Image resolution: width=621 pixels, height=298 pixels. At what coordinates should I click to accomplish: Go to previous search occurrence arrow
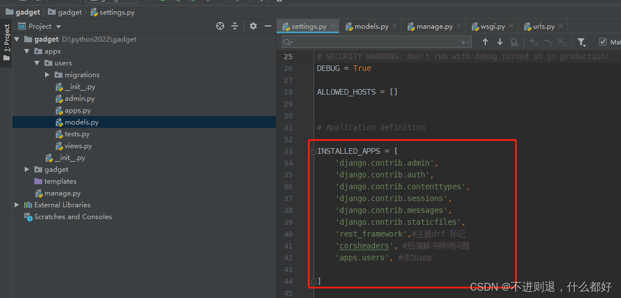point(485,42)
